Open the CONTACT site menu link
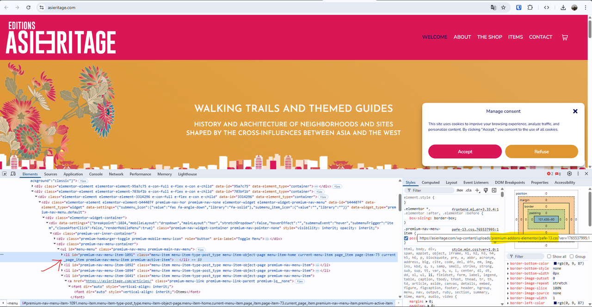592x307 pixels. click(541, 37)
